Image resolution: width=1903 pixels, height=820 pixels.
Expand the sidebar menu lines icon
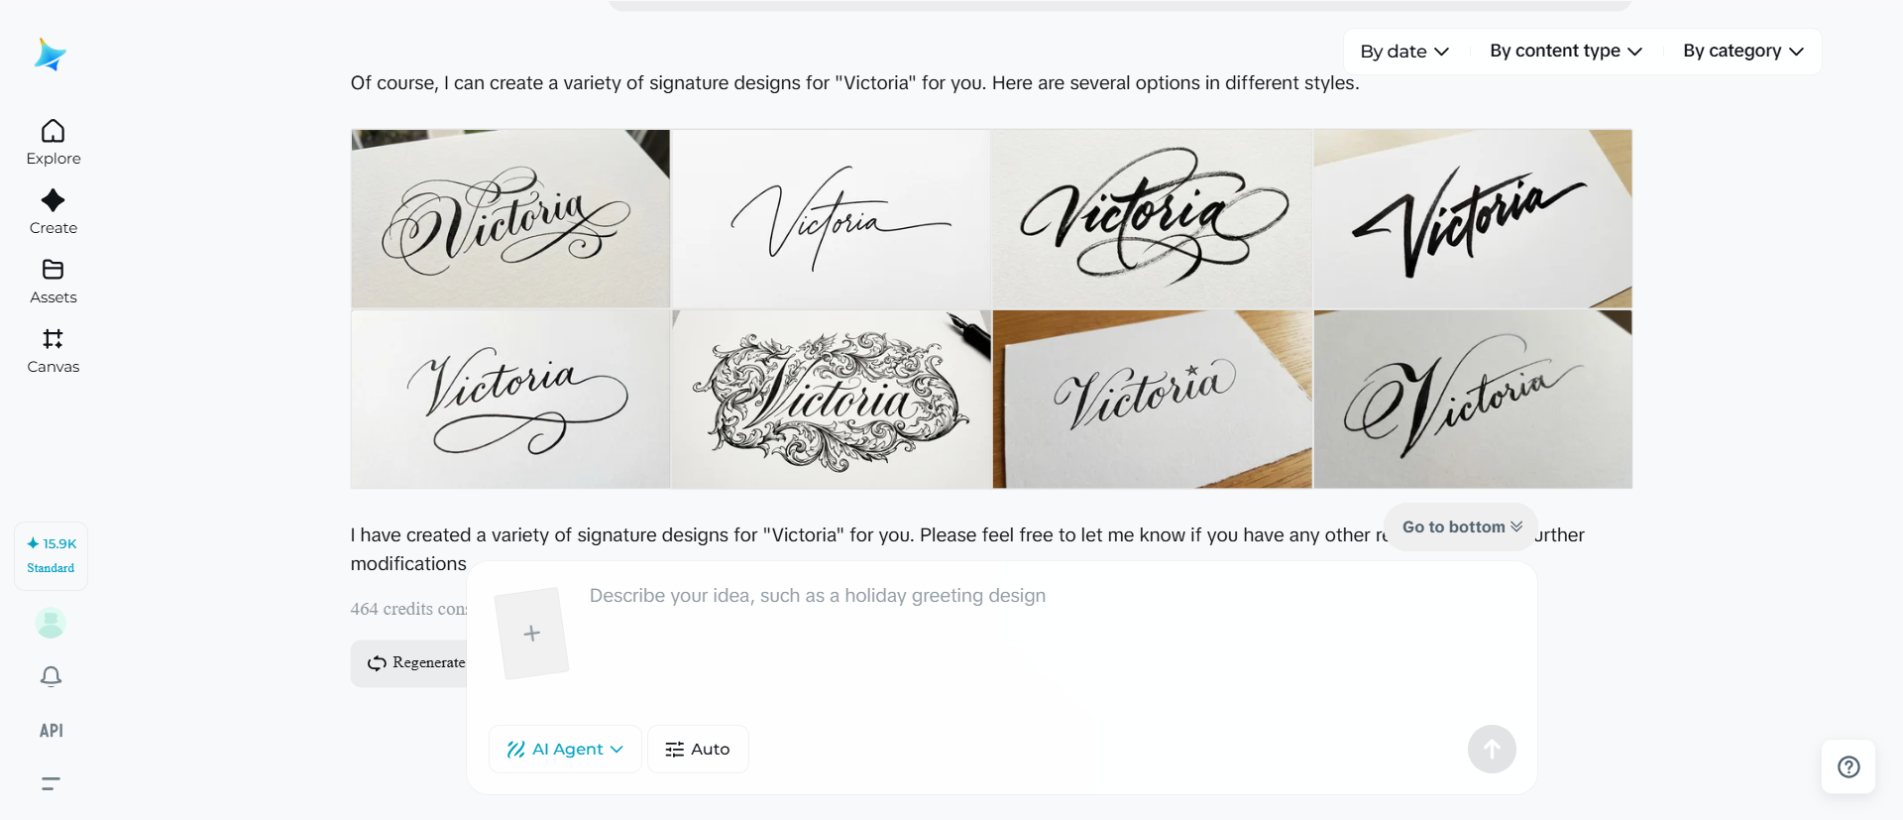(x=52, y=783)
